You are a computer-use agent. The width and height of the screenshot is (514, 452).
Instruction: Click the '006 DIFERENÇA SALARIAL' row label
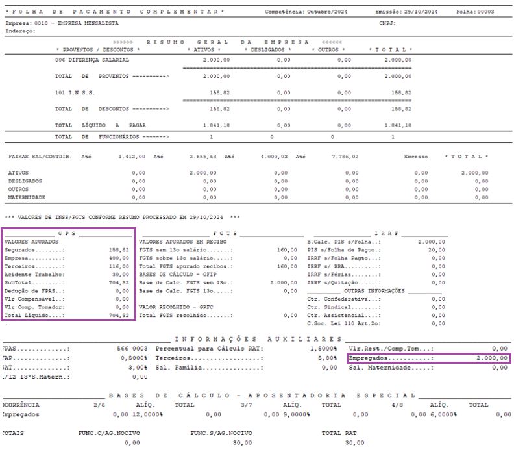click(x=92, y=60)
